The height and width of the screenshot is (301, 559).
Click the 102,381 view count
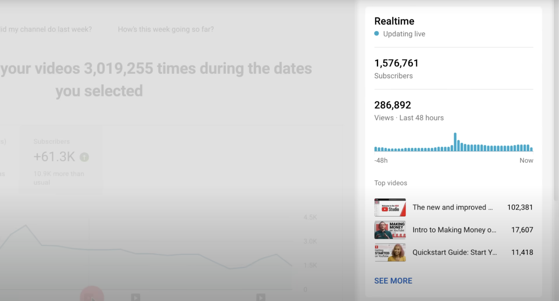520,208
